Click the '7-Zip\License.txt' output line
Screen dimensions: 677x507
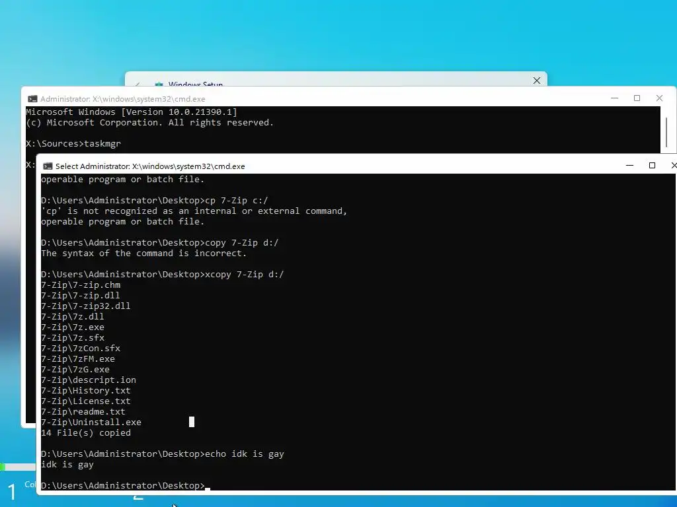pos(86,401)
